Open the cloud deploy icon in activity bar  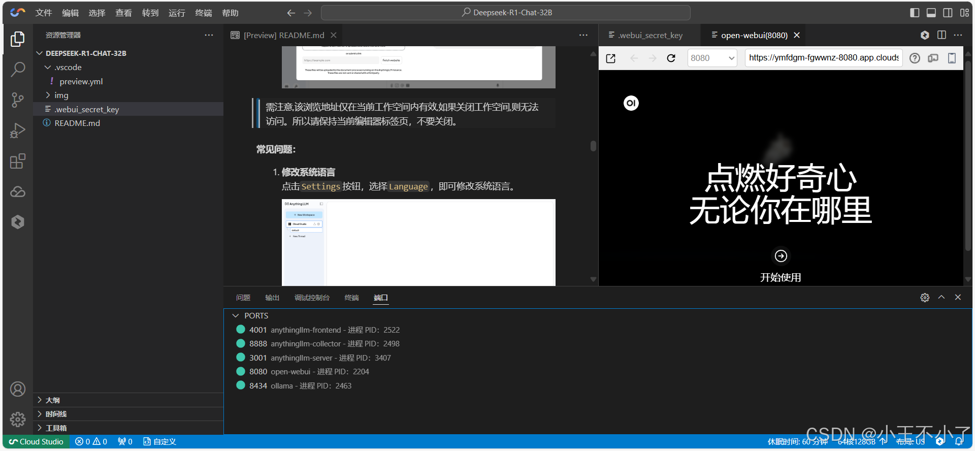[x=18, y=191]
